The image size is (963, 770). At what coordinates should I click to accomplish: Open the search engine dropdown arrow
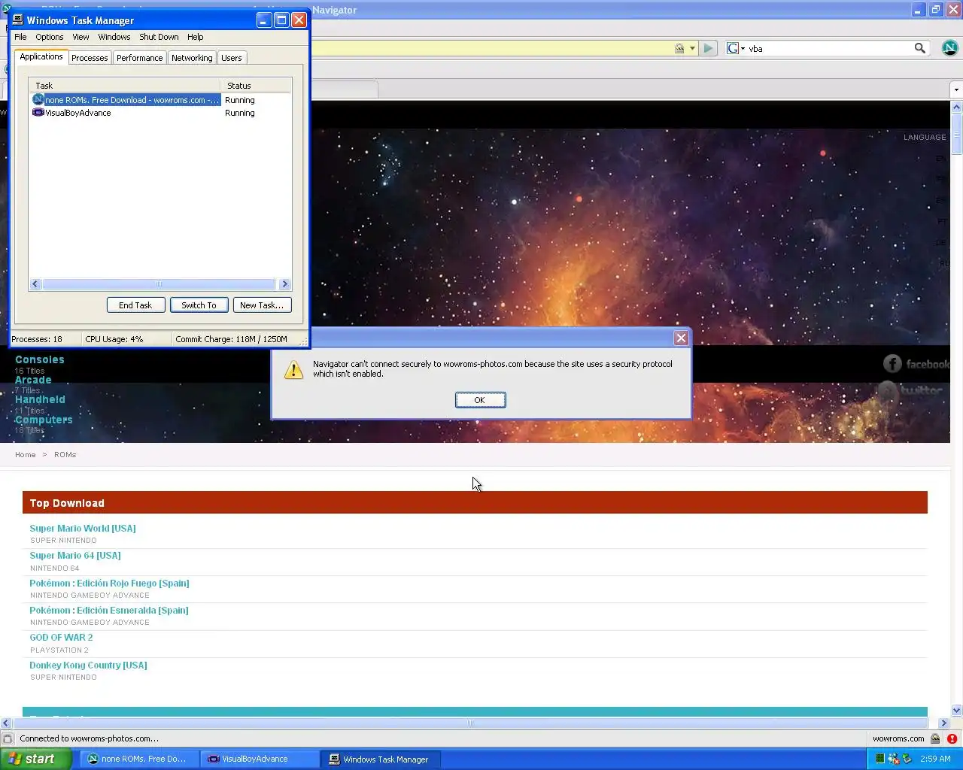(743, 48)
